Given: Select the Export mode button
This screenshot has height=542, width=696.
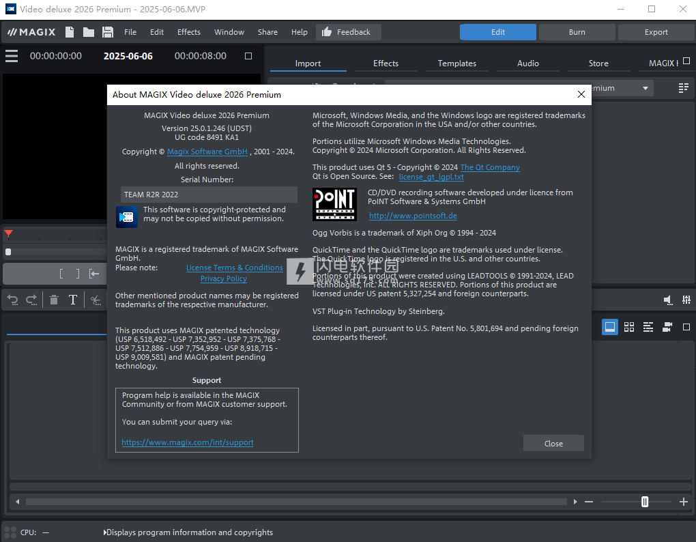Looking at the screenshot, I should tap(656, 32).
